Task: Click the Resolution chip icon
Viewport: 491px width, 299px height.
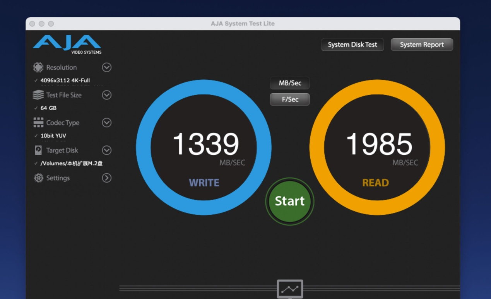Action: 38,67
